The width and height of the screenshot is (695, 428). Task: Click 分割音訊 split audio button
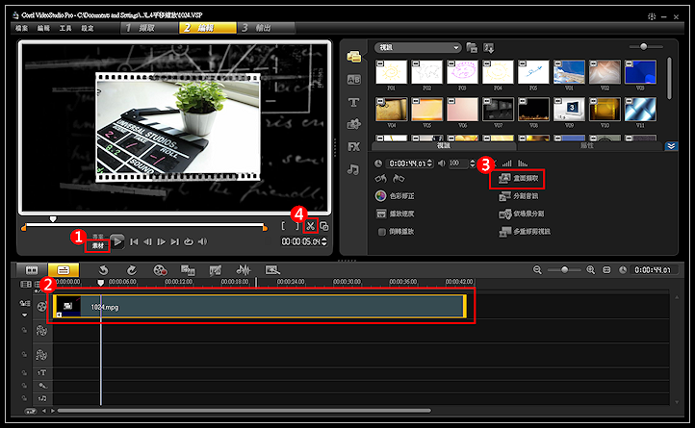pos(518,196)
